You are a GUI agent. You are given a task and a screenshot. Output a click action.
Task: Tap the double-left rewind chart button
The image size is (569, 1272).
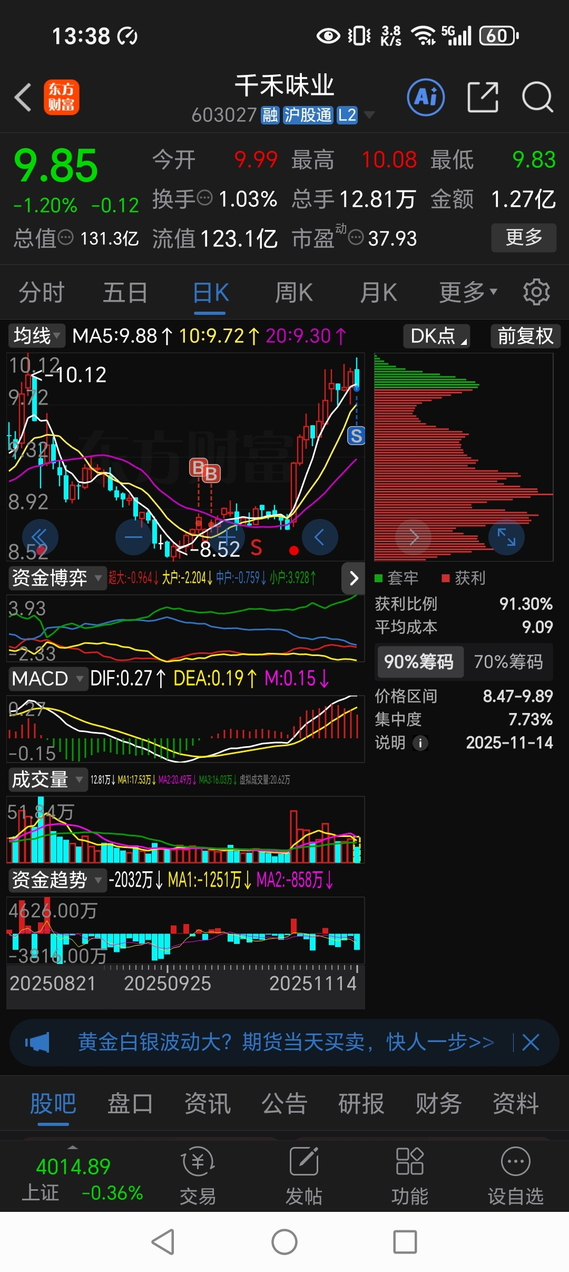(x=40, y=537)
